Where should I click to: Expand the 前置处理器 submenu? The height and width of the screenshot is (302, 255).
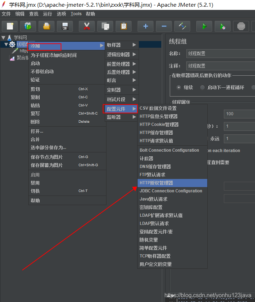coord(122,64)
